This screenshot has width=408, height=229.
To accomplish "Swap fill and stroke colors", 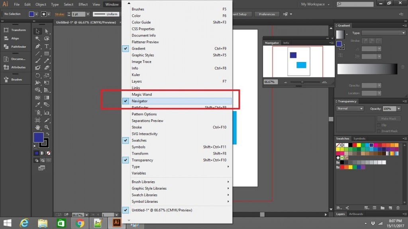I will 48,134.
